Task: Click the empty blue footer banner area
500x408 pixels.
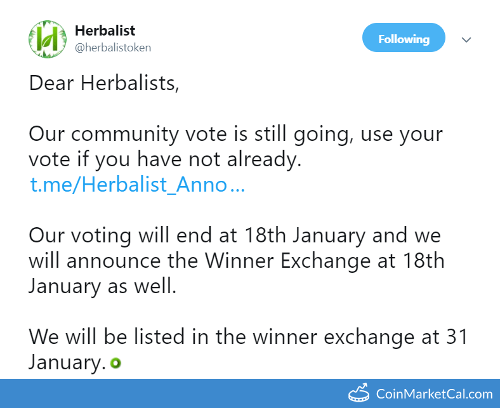Action: click(172, 393)
